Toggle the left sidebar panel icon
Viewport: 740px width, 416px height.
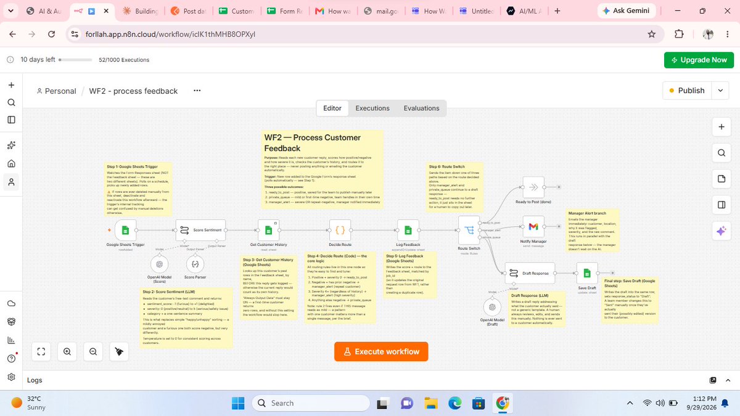(11, 120)
